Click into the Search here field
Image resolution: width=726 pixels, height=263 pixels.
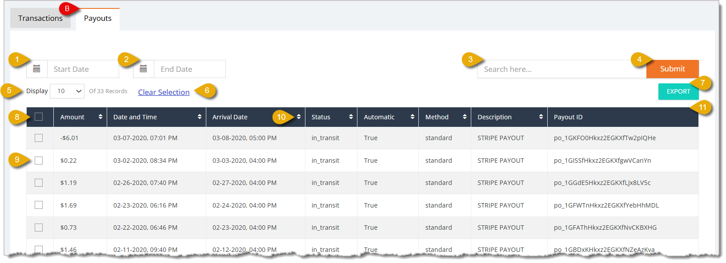point(562,69)
